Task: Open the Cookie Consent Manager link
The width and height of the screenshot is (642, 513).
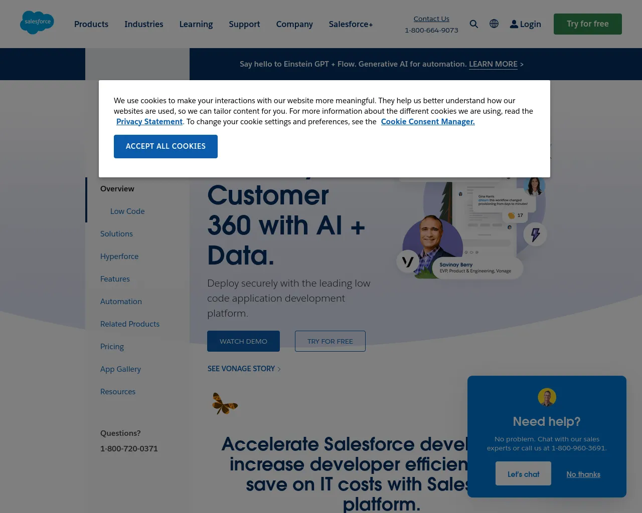Action: tap(428, 122)
